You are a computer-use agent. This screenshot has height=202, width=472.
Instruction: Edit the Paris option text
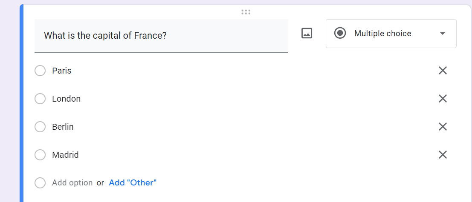click(62, 71)
